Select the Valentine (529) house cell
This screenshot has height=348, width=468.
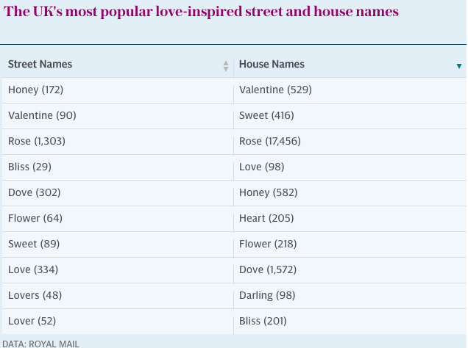350,90
